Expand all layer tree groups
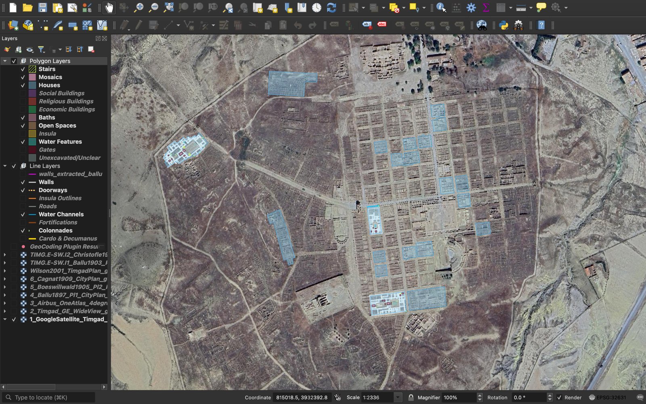 (69, 50)
